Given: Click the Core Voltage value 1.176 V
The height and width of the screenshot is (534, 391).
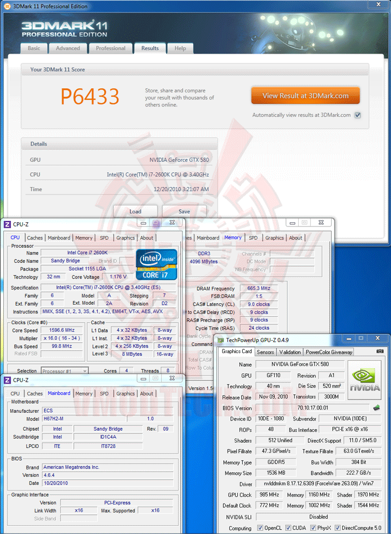Looking at the screenshot, I should [118, 277].
